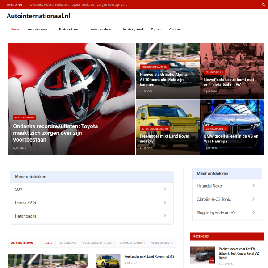Open Freelander mixt Land Rover list headline
The width and height of the screenshot is (268, 268).
149,256
